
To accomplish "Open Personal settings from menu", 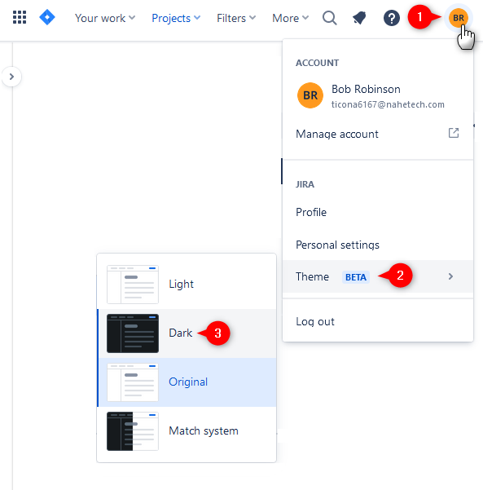I will pyautogui.click(x=378, y=245).
